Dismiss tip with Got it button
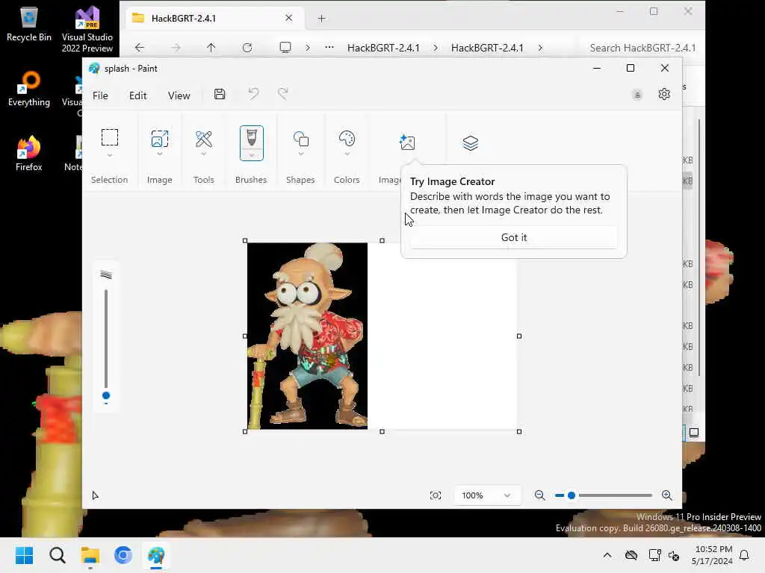 (x=514, y=237)
